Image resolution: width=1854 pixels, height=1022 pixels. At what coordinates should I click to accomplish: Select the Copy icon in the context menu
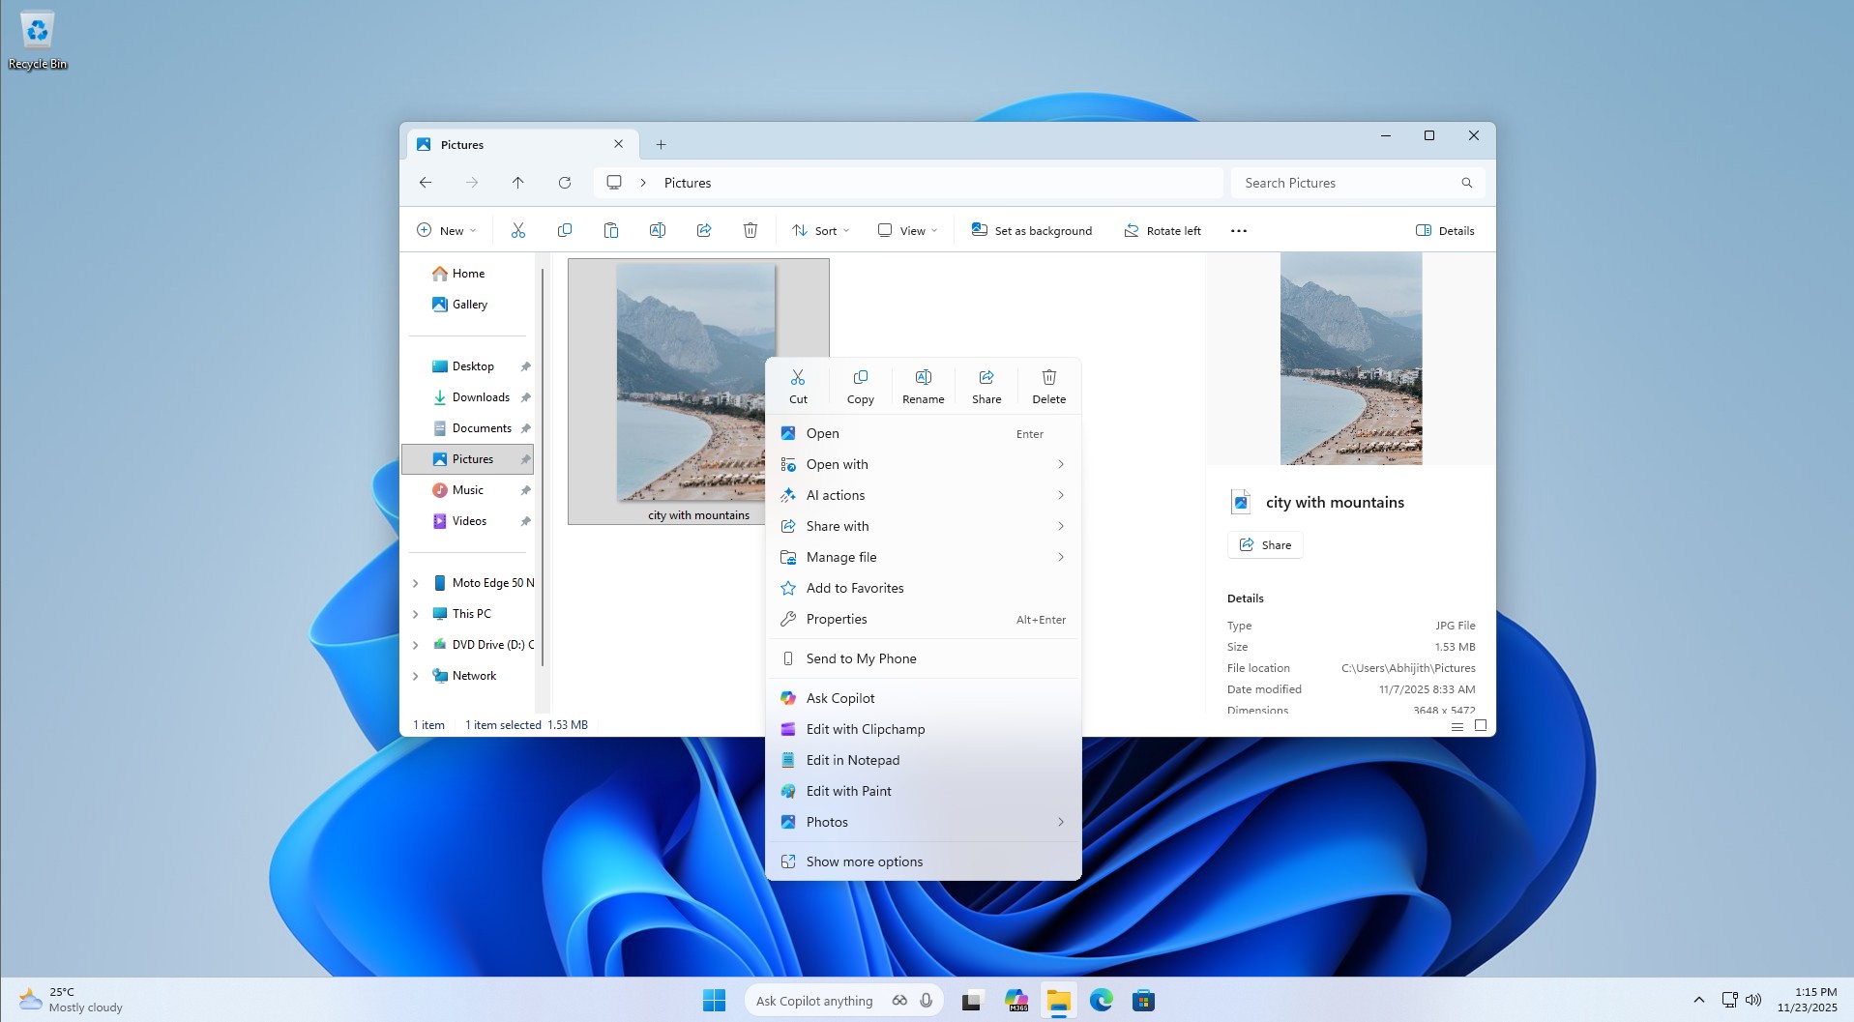click(860, 385)
